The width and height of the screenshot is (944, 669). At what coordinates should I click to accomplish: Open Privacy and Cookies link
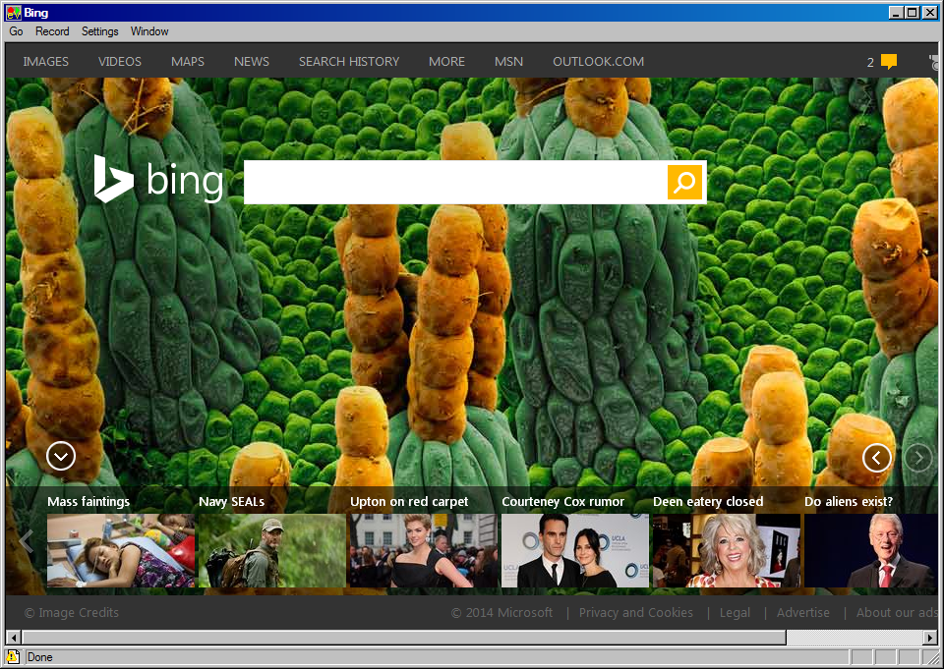635,613
